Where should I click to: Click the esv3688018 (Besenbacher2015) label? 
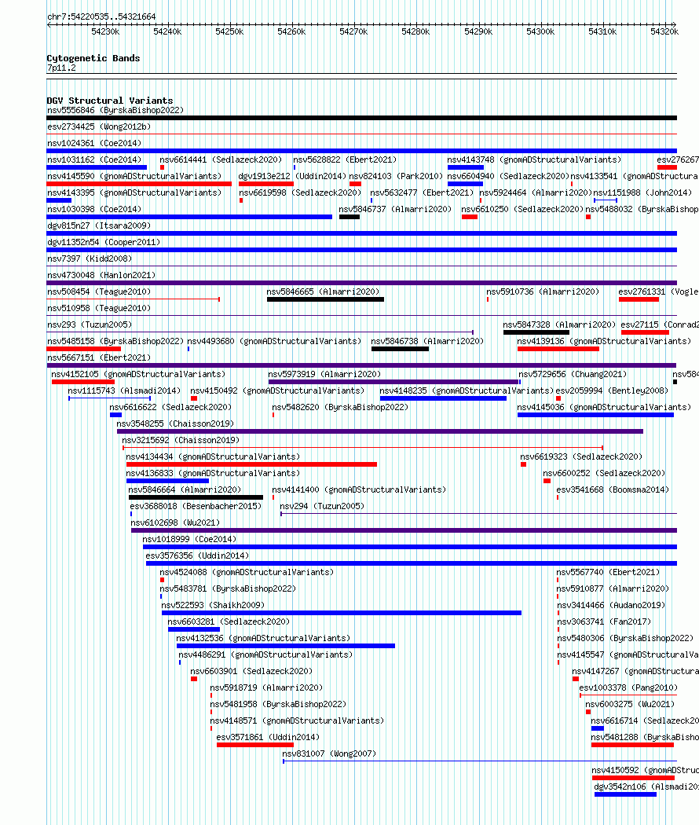click(x=196, y=507)
